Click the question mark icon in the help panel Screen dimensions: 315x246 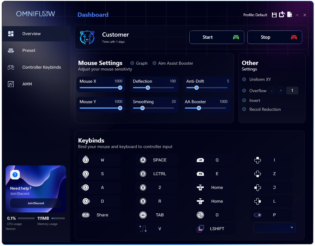pyautogui.click(x=15, y=175)
